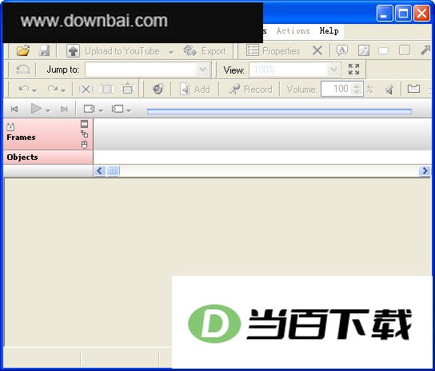Click the open folder icon
This screenshot has height=371, width=435.
pos(23,51)
